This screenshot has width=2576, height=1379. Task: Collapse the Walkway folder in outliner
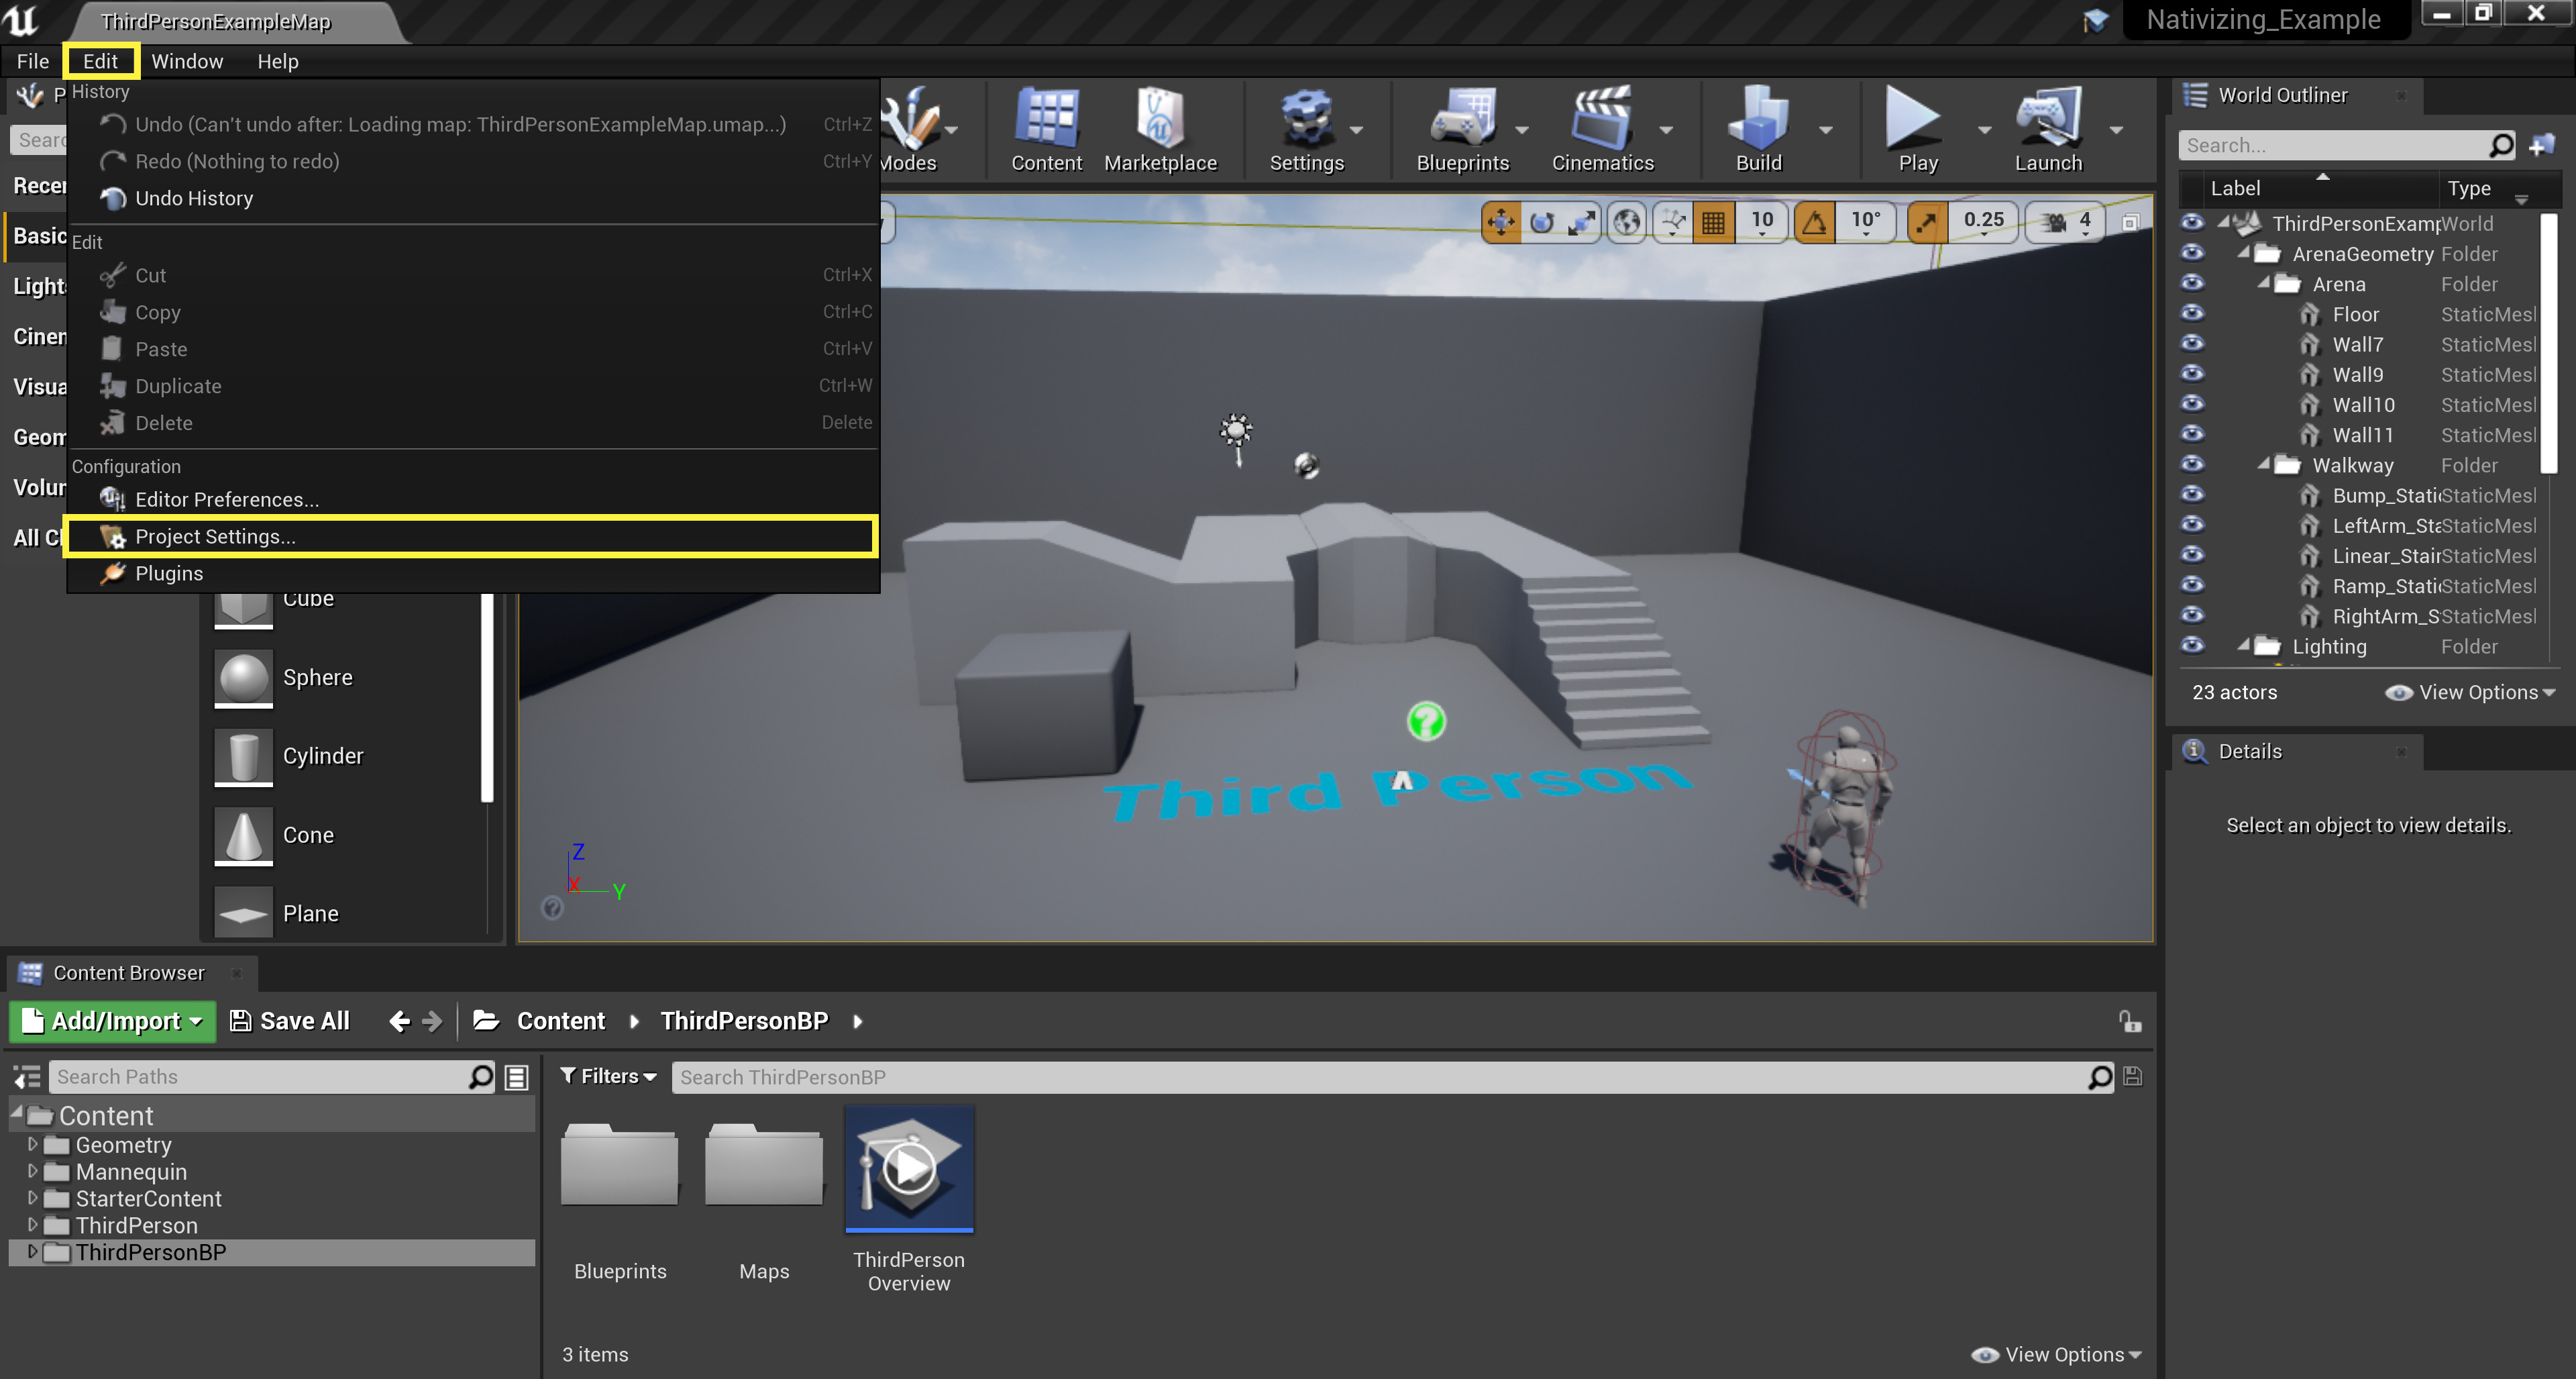coord(2263,464)
